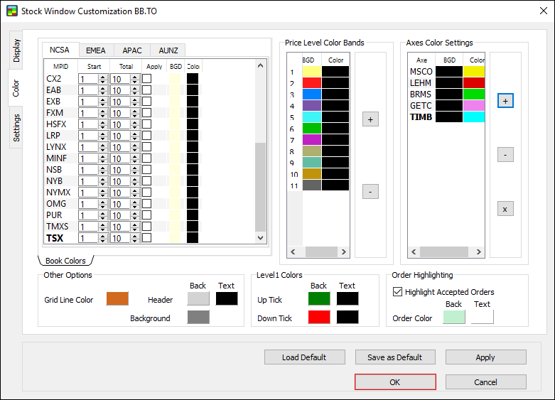Enable the Apply checkbox for the NYB row
This screenshot has width=555, height=400.
coord(146,181)
